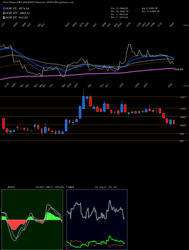Viewport: 189px width, 250px height.
Task: Click the Pre O: 1040.20 value
Action: tap(119, 8)
